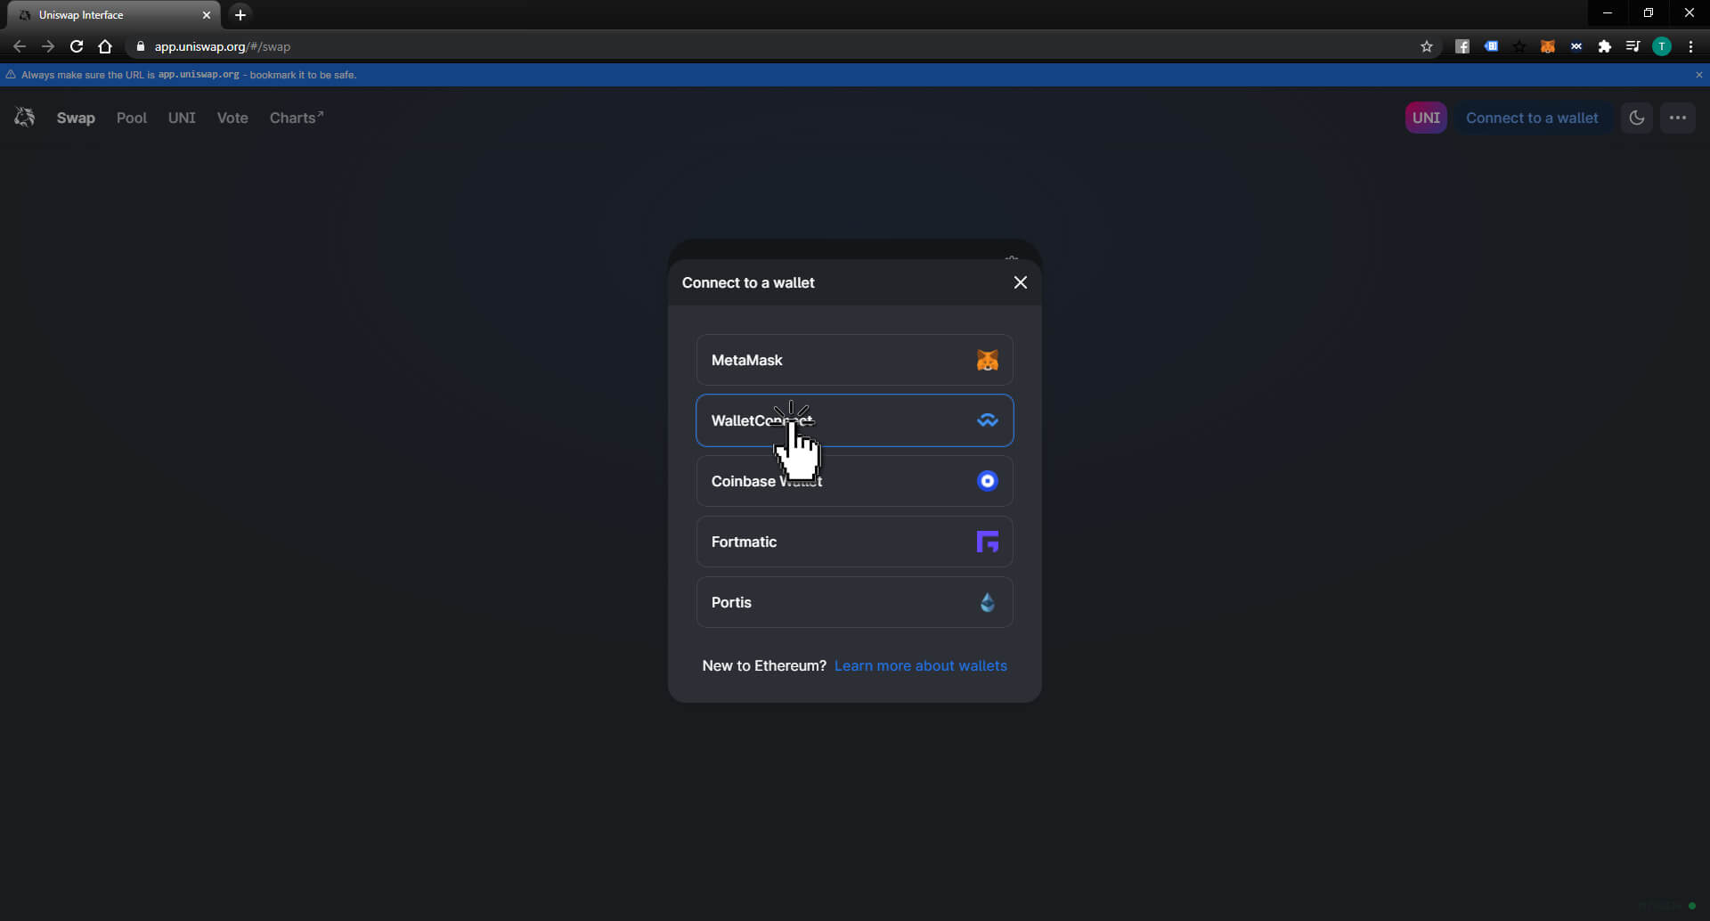Select the Uniswap Interface browser tab
The image size is (1710, 921).
click(x=113, y=15)
